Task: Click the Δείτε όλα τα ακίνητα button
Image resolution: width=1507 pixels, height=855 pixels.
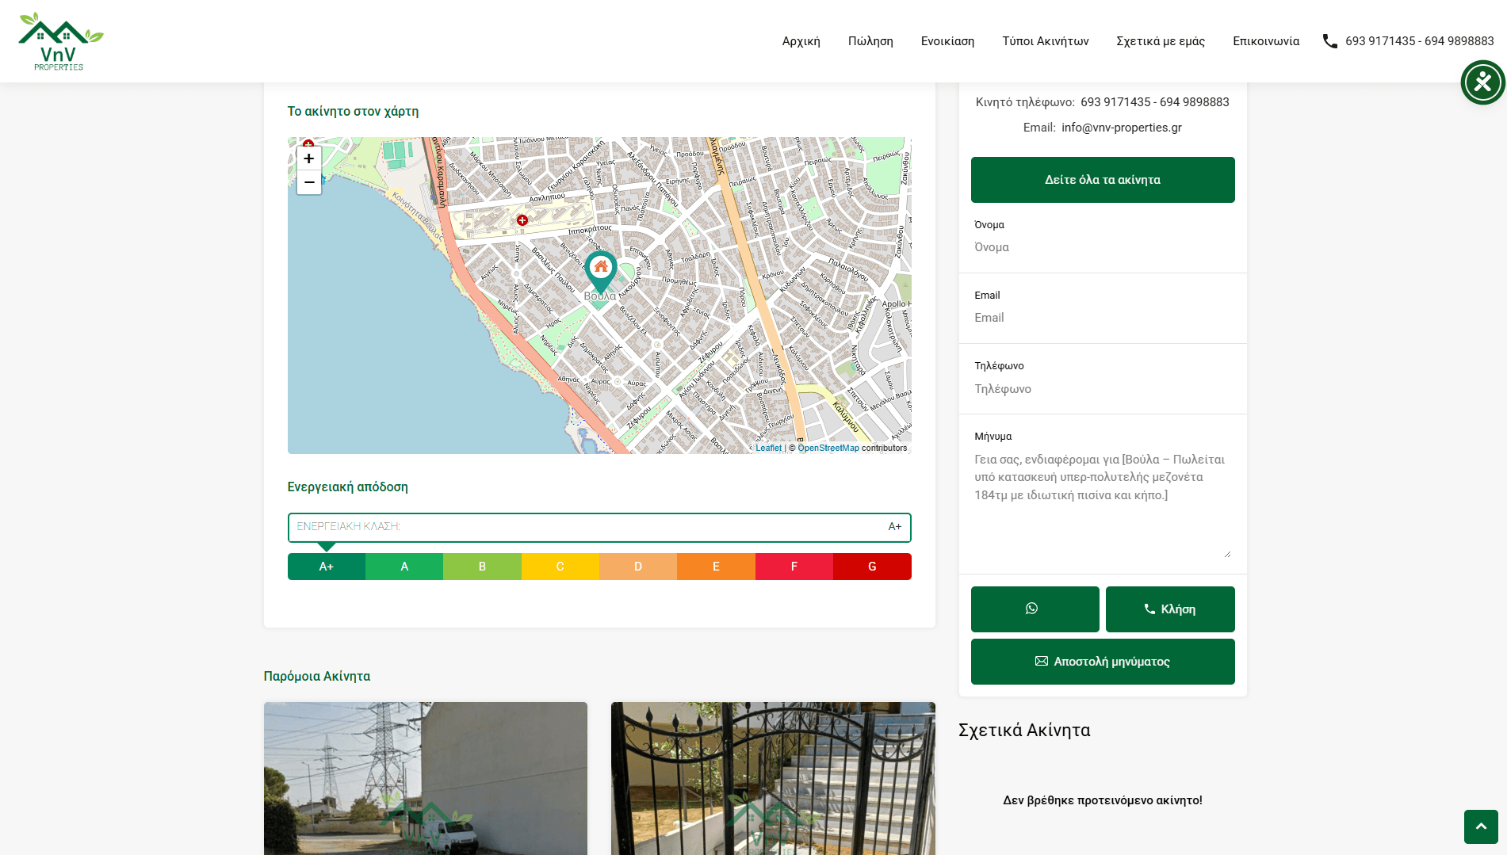Action: click(1102, 180)
